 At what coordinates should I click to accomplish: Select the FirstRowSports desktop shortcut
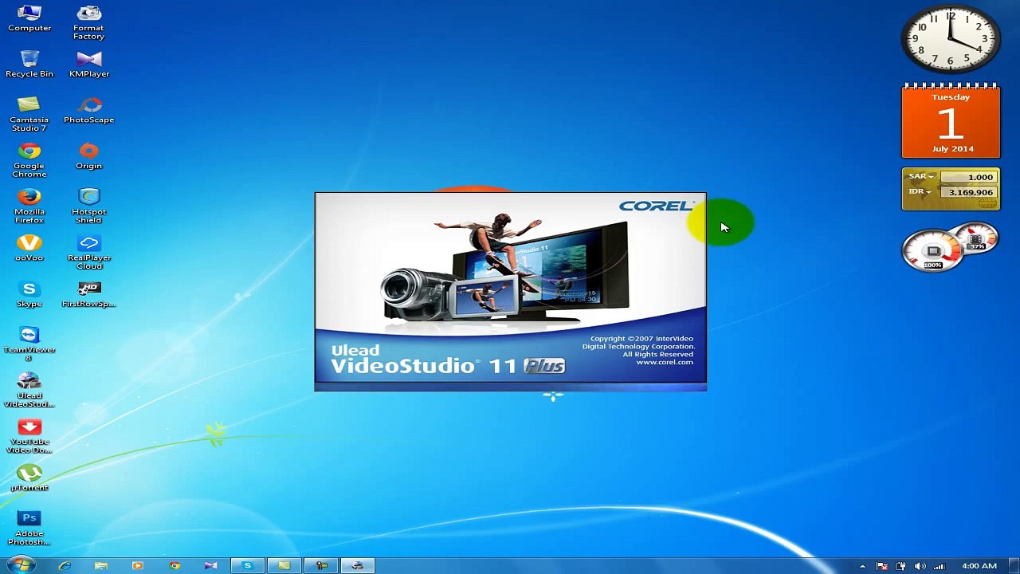[88, 294]
